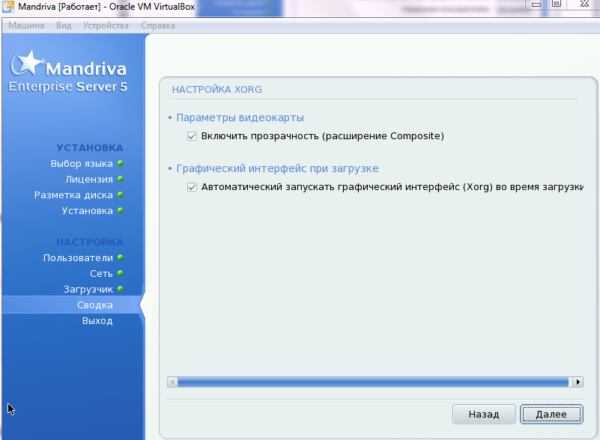Click green dot next to Выбор языка
600x440 pixels.
click(121, 163)
